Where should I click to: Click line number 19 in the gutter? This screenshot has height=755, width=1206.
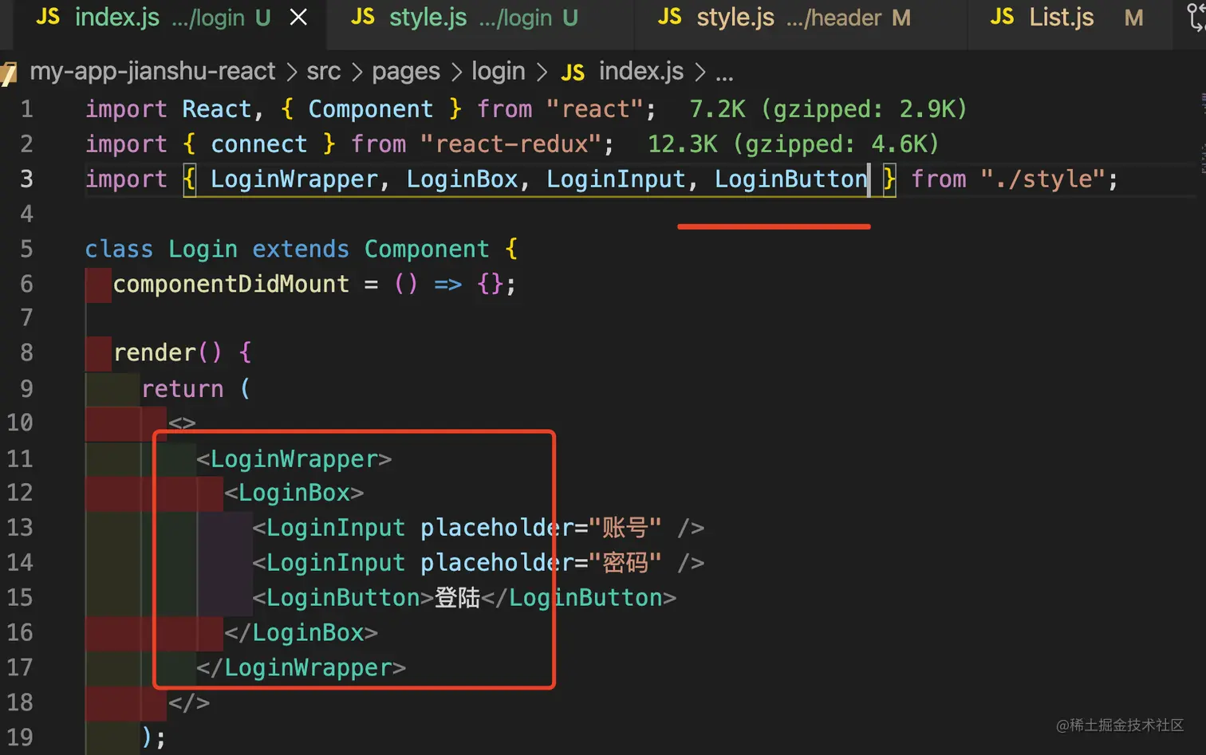tap(20, 737)
